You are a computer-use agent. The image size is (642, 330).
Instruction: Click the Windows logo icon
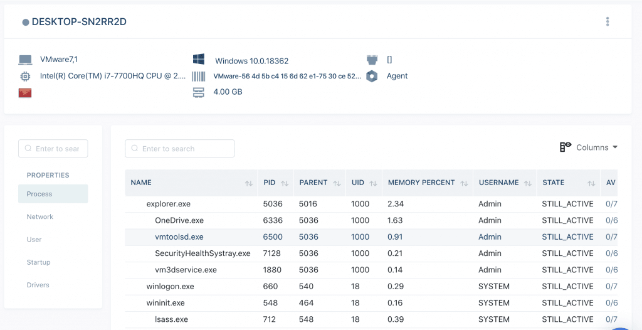pos(199,60)
